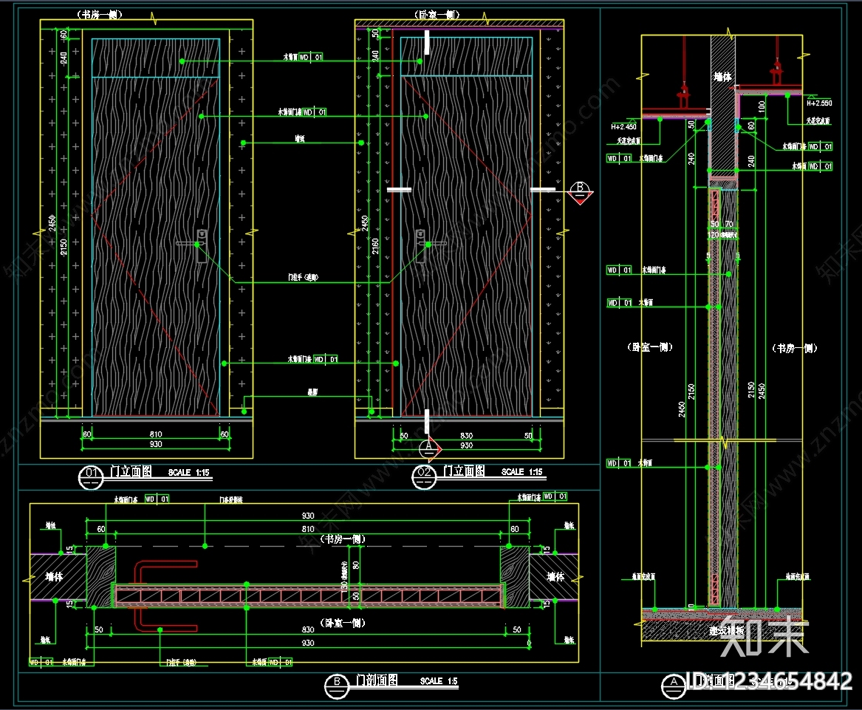This screenshot has height=710, width=862.
Task: Select the 810 width dimension under elevation 01
Action: pos(156,434)
